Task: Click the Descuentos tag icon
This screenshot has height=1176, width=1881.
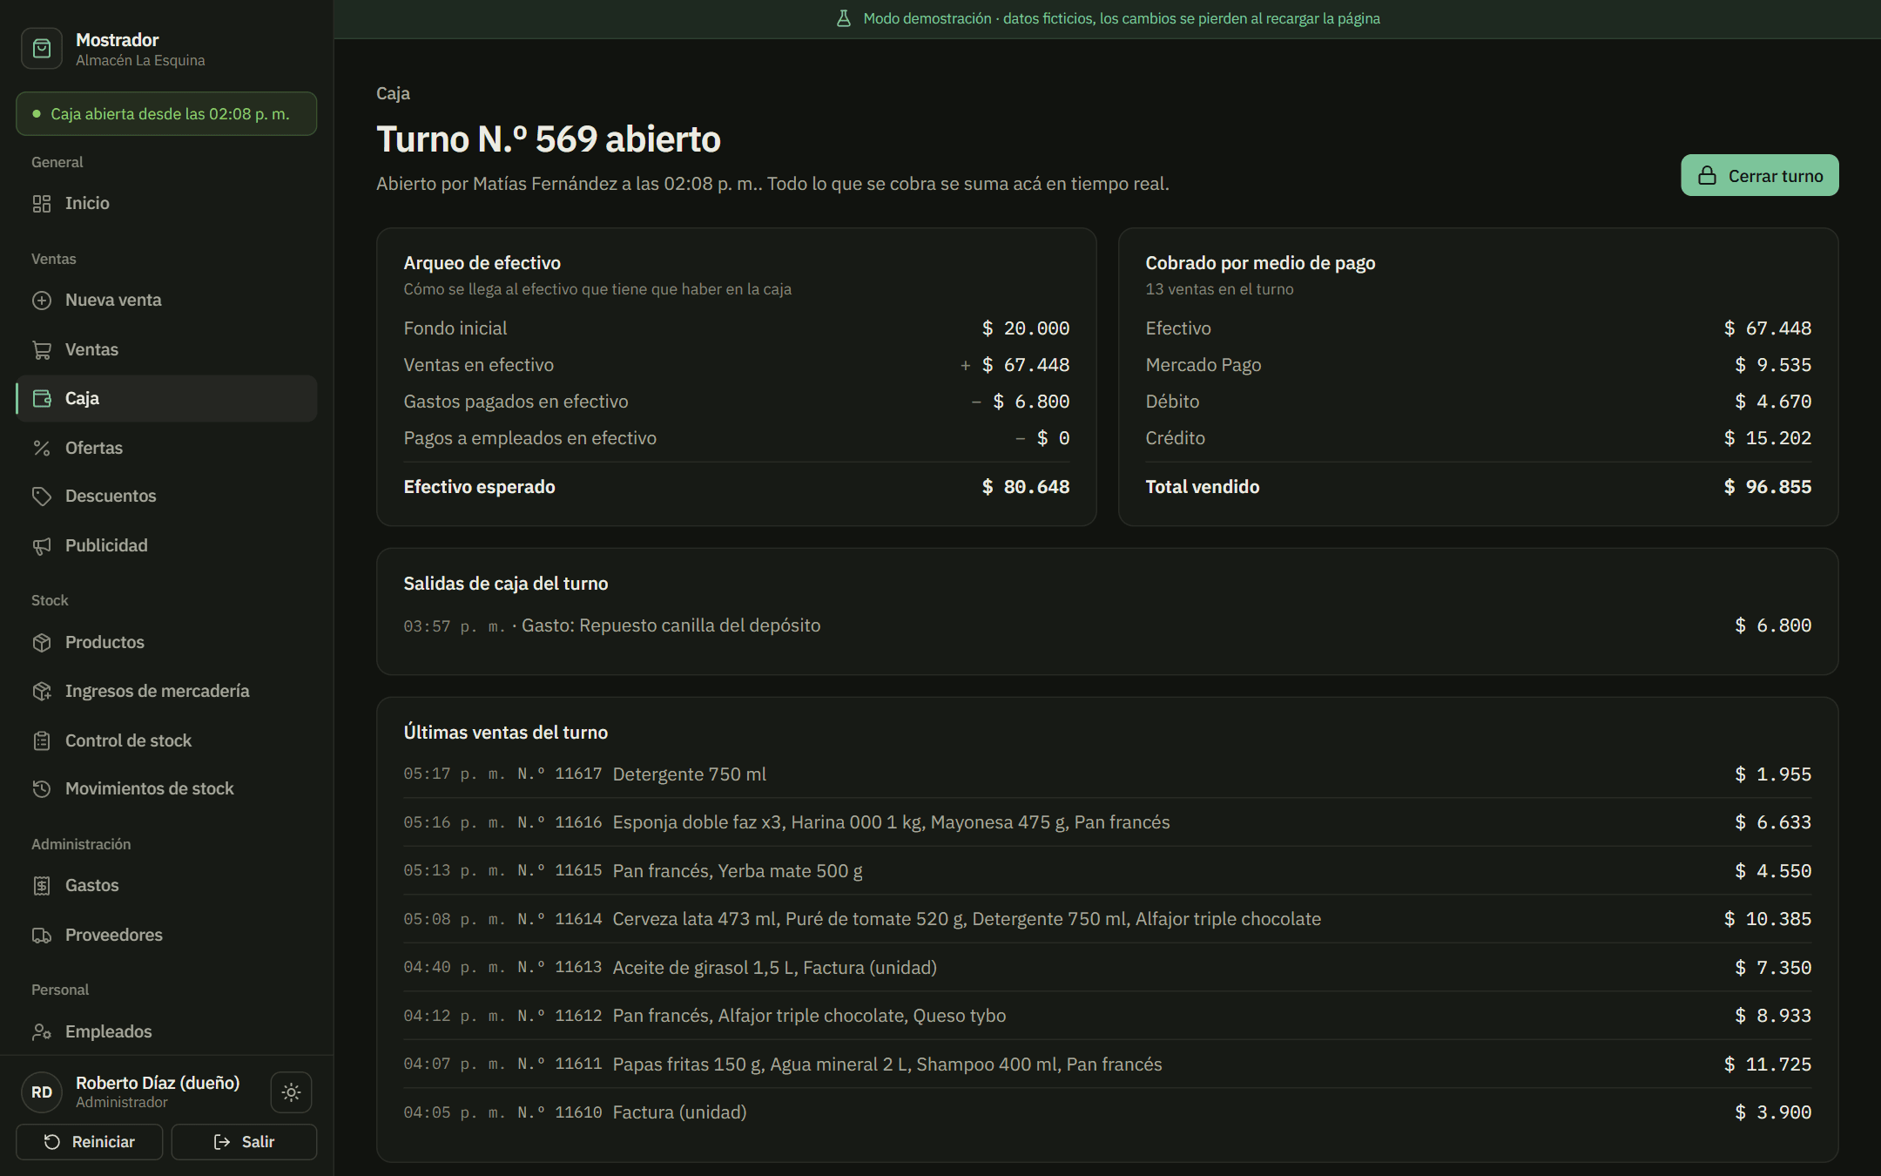Action: click(42, 497)
